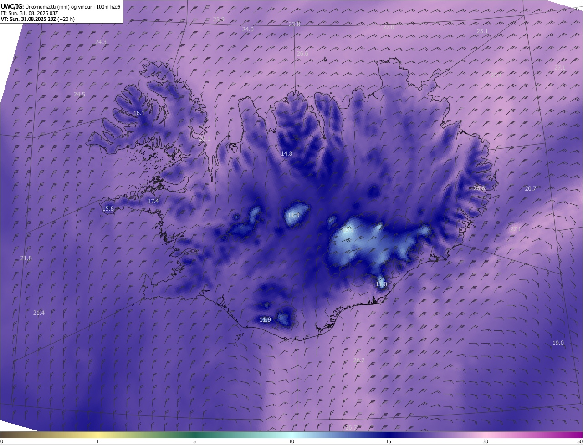Click the 24.5 value label

click(79, 94)
